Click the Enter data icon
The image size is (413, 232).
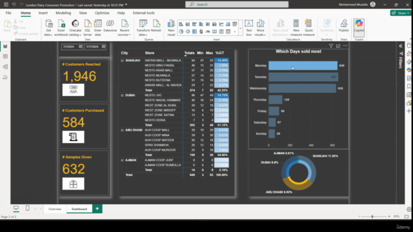coord(97,27)
